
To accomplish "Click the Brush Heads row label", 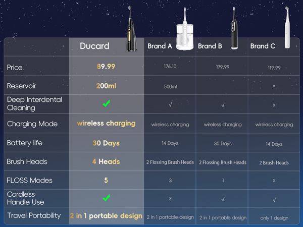I will (x=27, y=161).
